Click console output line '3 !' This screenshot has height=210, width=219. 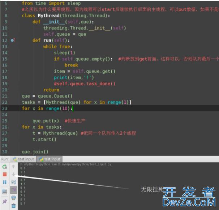[x=23, y=180]
